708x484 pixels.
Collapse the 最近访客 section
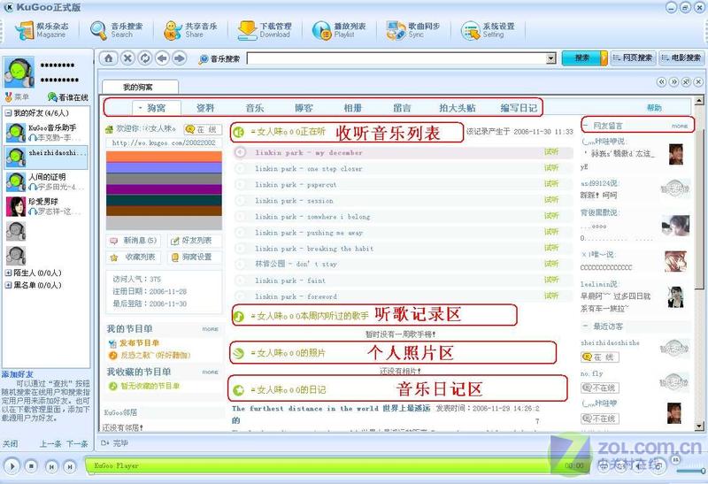586,326
